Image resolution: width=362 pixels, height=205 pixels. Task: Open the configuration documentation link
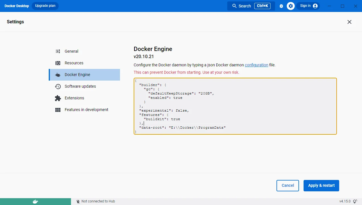(256, 65)
